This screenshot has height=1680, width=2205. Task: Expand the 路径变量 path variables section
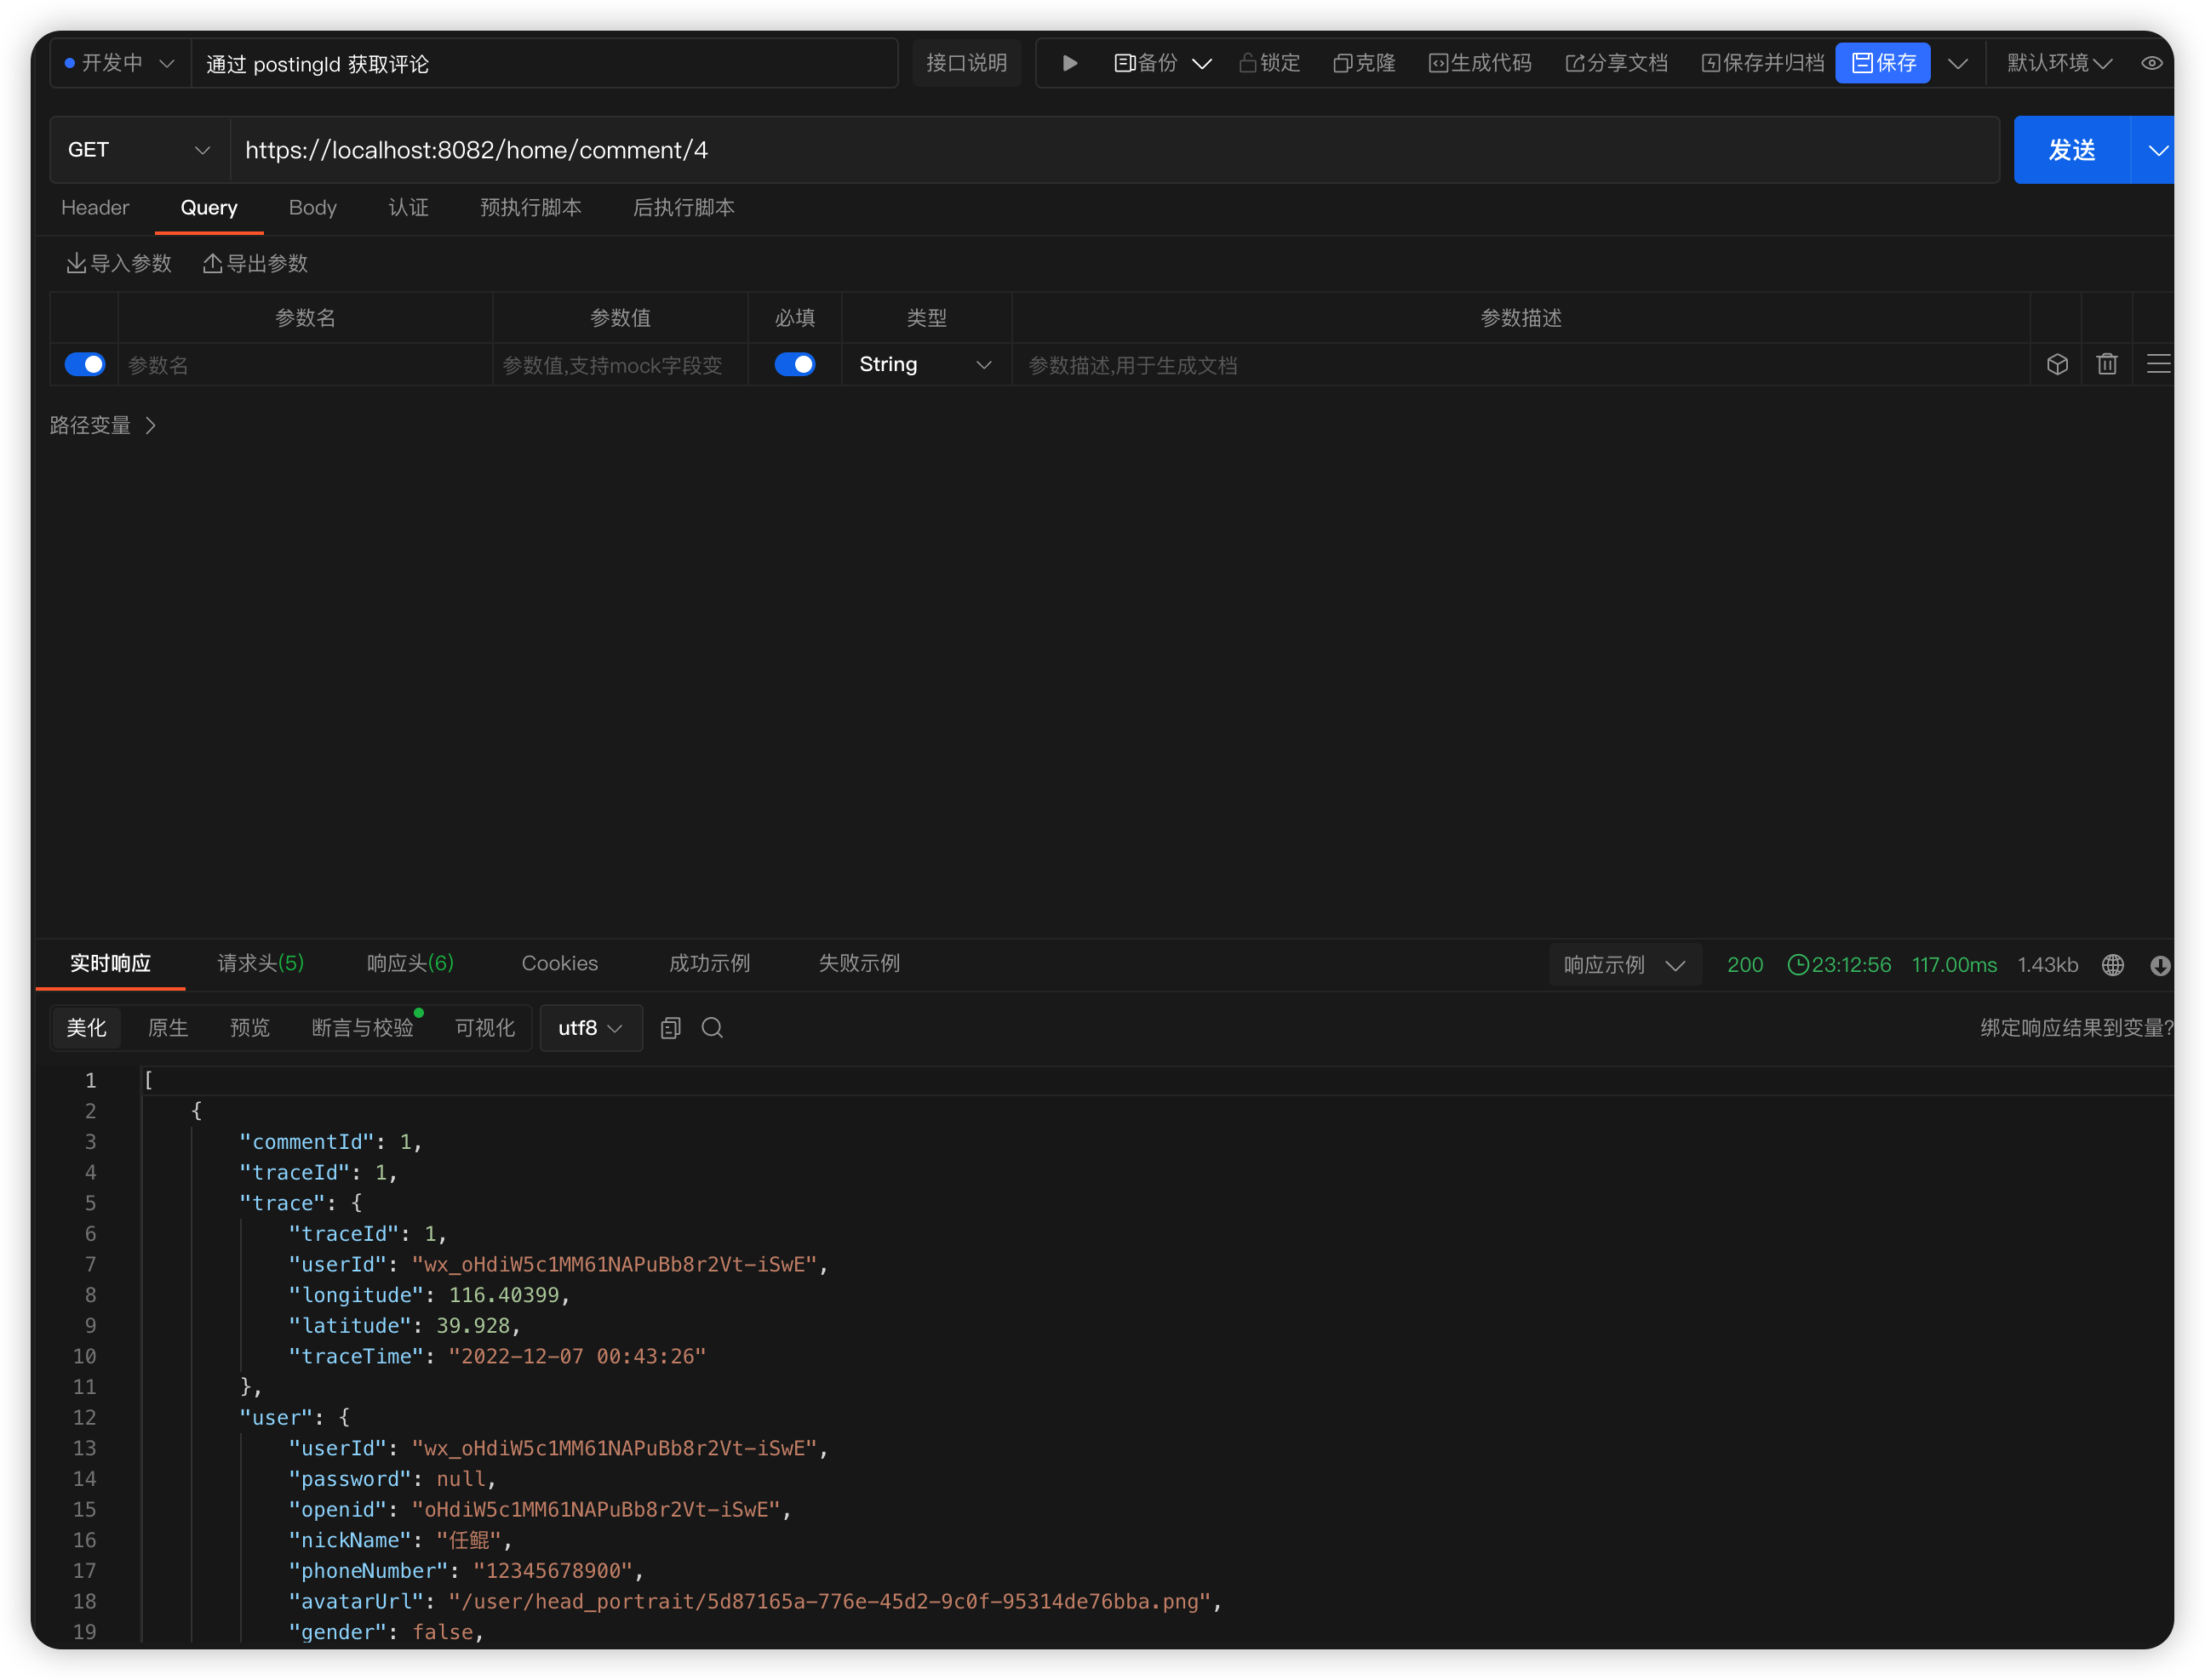coord(103,425)
